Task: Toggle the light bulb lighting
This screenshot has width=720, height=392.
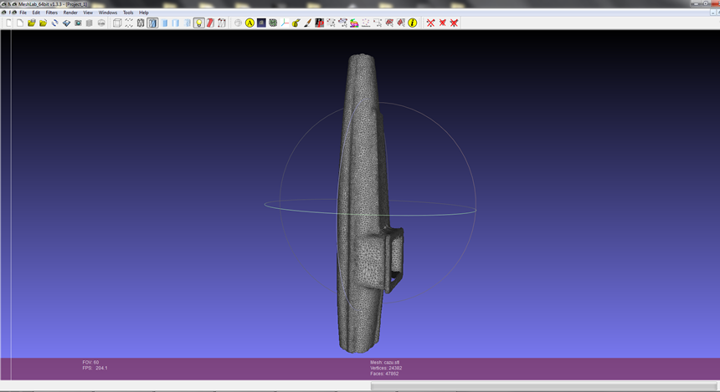Action: (x=198, y=23)
